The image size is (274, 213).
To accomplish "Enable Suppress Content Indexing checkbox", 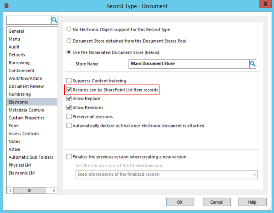I will point(69,81).
